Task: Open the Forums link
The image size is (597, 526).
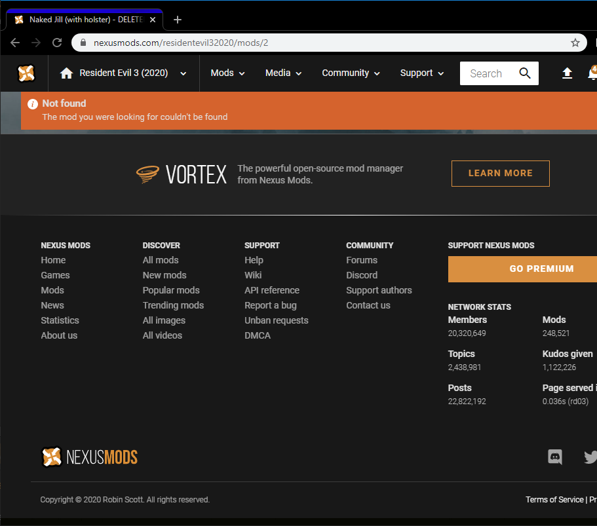Action: (x=362, y=260)
